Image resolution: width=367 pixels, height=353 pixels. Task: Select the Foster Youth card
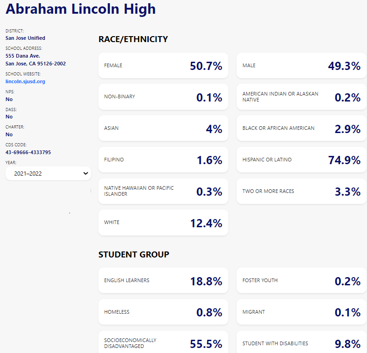(x=301, y=280)
